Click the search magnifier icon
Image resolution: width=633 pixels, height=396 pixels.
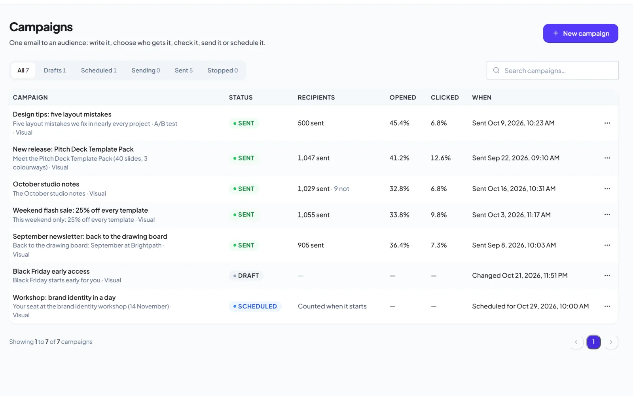[496, 70]
